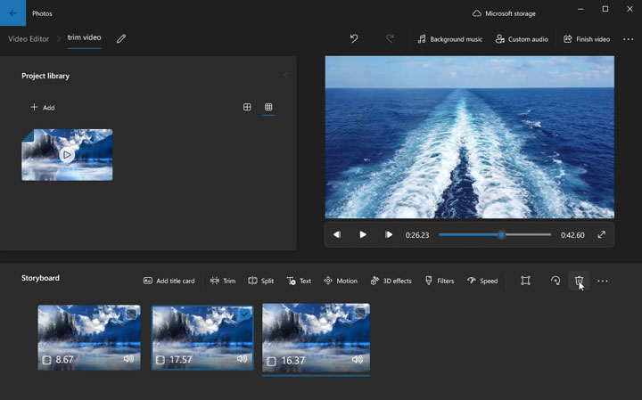This screenshot has width=642, height=400.
Task: Expand the video preview to fullscreen
Action: click(601, 234)
